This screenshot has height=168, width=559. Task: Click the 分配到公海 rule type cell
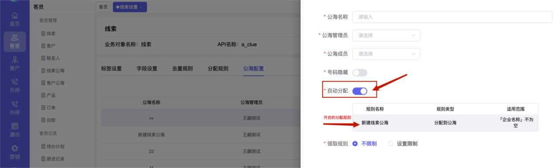point(445,123)
